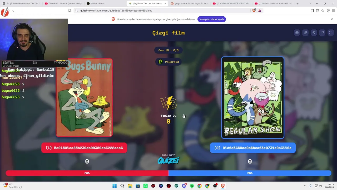This screenshot has height=190, width=337.
Task: Dismiss the Brave default browser notification
Action: pyautogui.click(x=332, y=19)
